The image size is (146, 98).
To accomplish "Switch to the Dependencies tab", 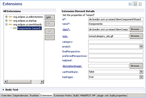I will pyautogui.click(x=21, y=96).
